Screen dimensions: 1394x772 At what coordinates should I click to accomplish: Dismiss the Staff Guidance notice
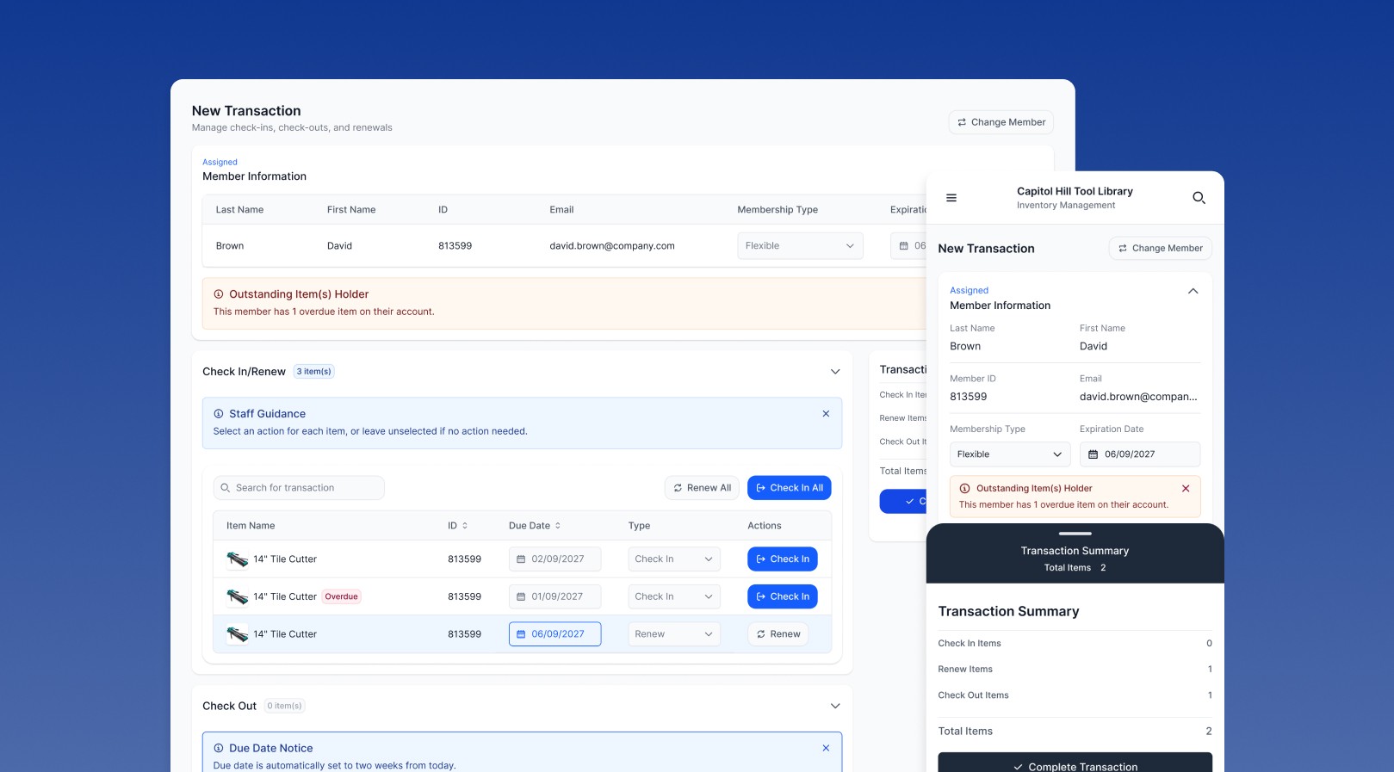click(826, 414)
